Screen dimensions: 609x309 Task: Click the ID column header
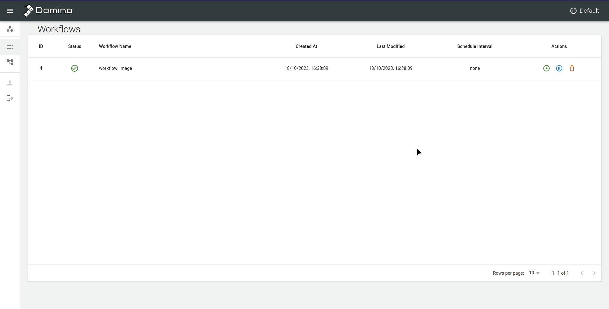pos(41,46)
